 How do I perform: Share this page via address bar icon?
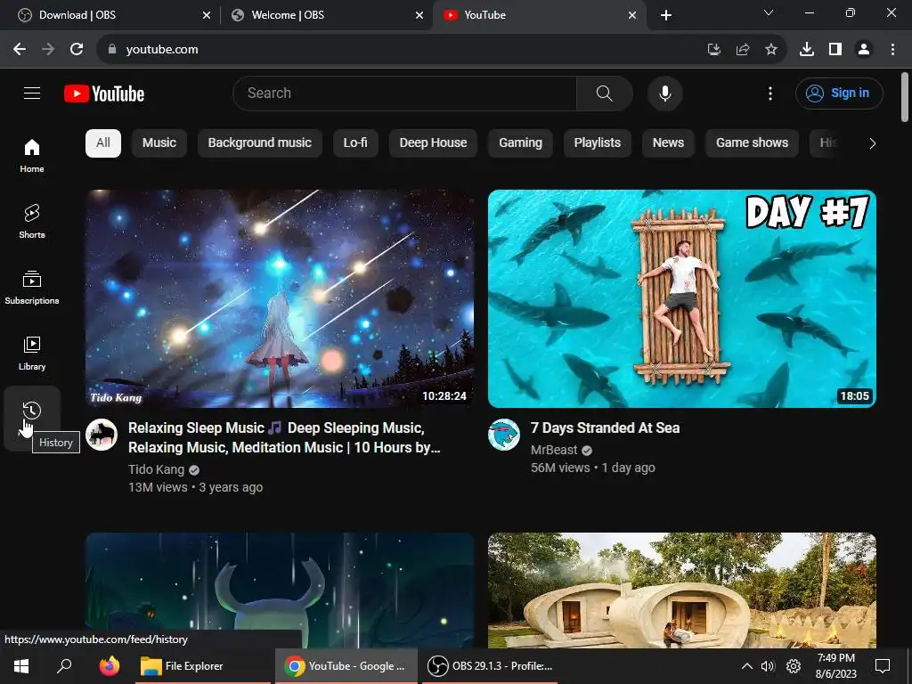743,50
